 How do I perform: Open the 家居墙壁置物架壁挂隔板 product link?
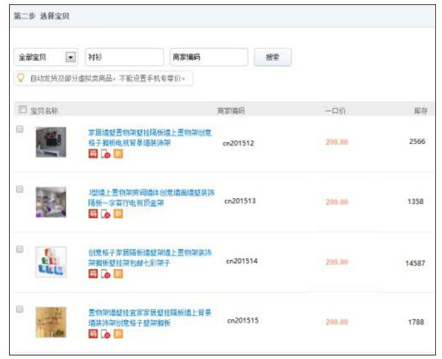click(x=150, y=138)
